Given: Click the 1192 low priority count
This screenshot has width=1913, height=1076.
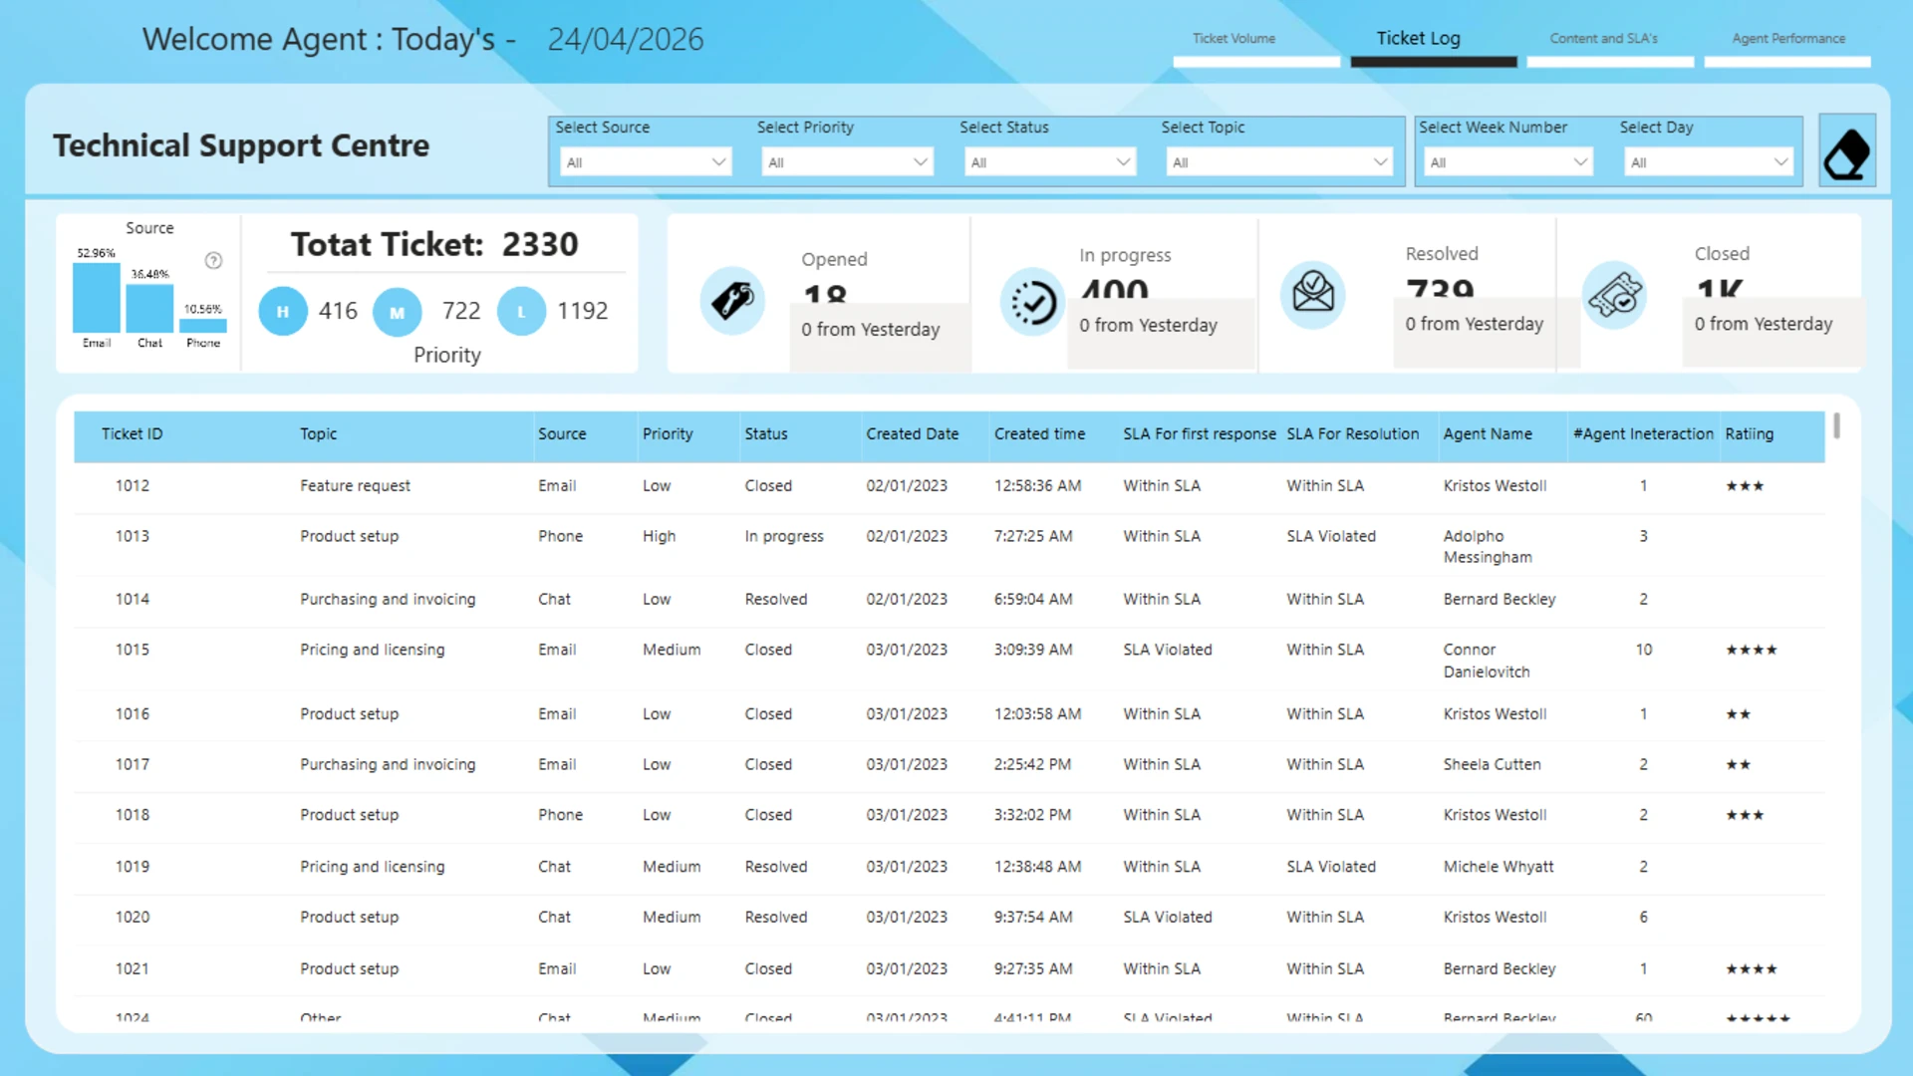Looking at the screenshot, I should click(582, 311).
